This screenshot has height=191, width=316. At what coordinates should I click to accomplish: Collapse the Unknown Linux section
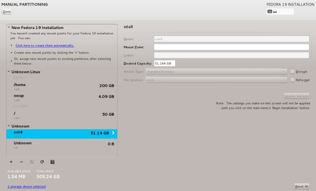pos(9,72)
